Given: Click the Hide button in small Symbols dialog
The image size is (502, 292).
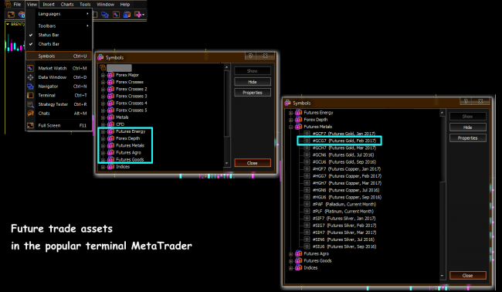Looking at the screenshot, I should pyautogui.click(x=253, y=82).
